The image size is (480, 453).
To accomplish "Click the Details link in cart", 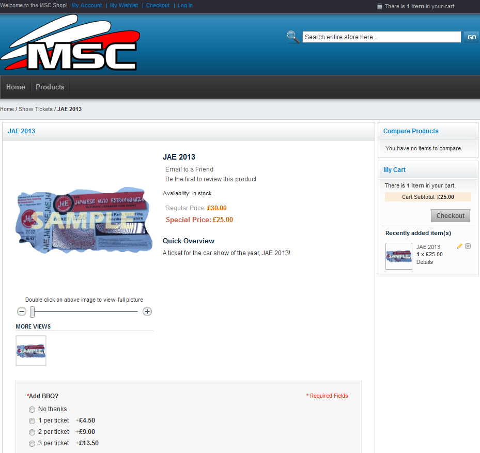I will pyautogui.click(x=424, y=262).
